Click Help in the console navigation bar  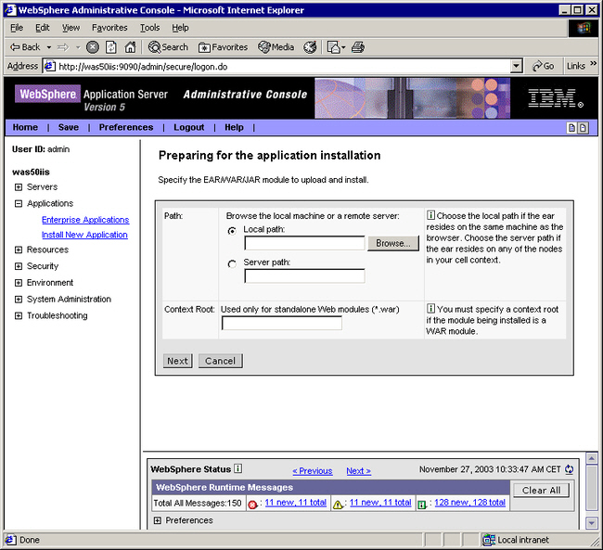(x=234, y=127)
